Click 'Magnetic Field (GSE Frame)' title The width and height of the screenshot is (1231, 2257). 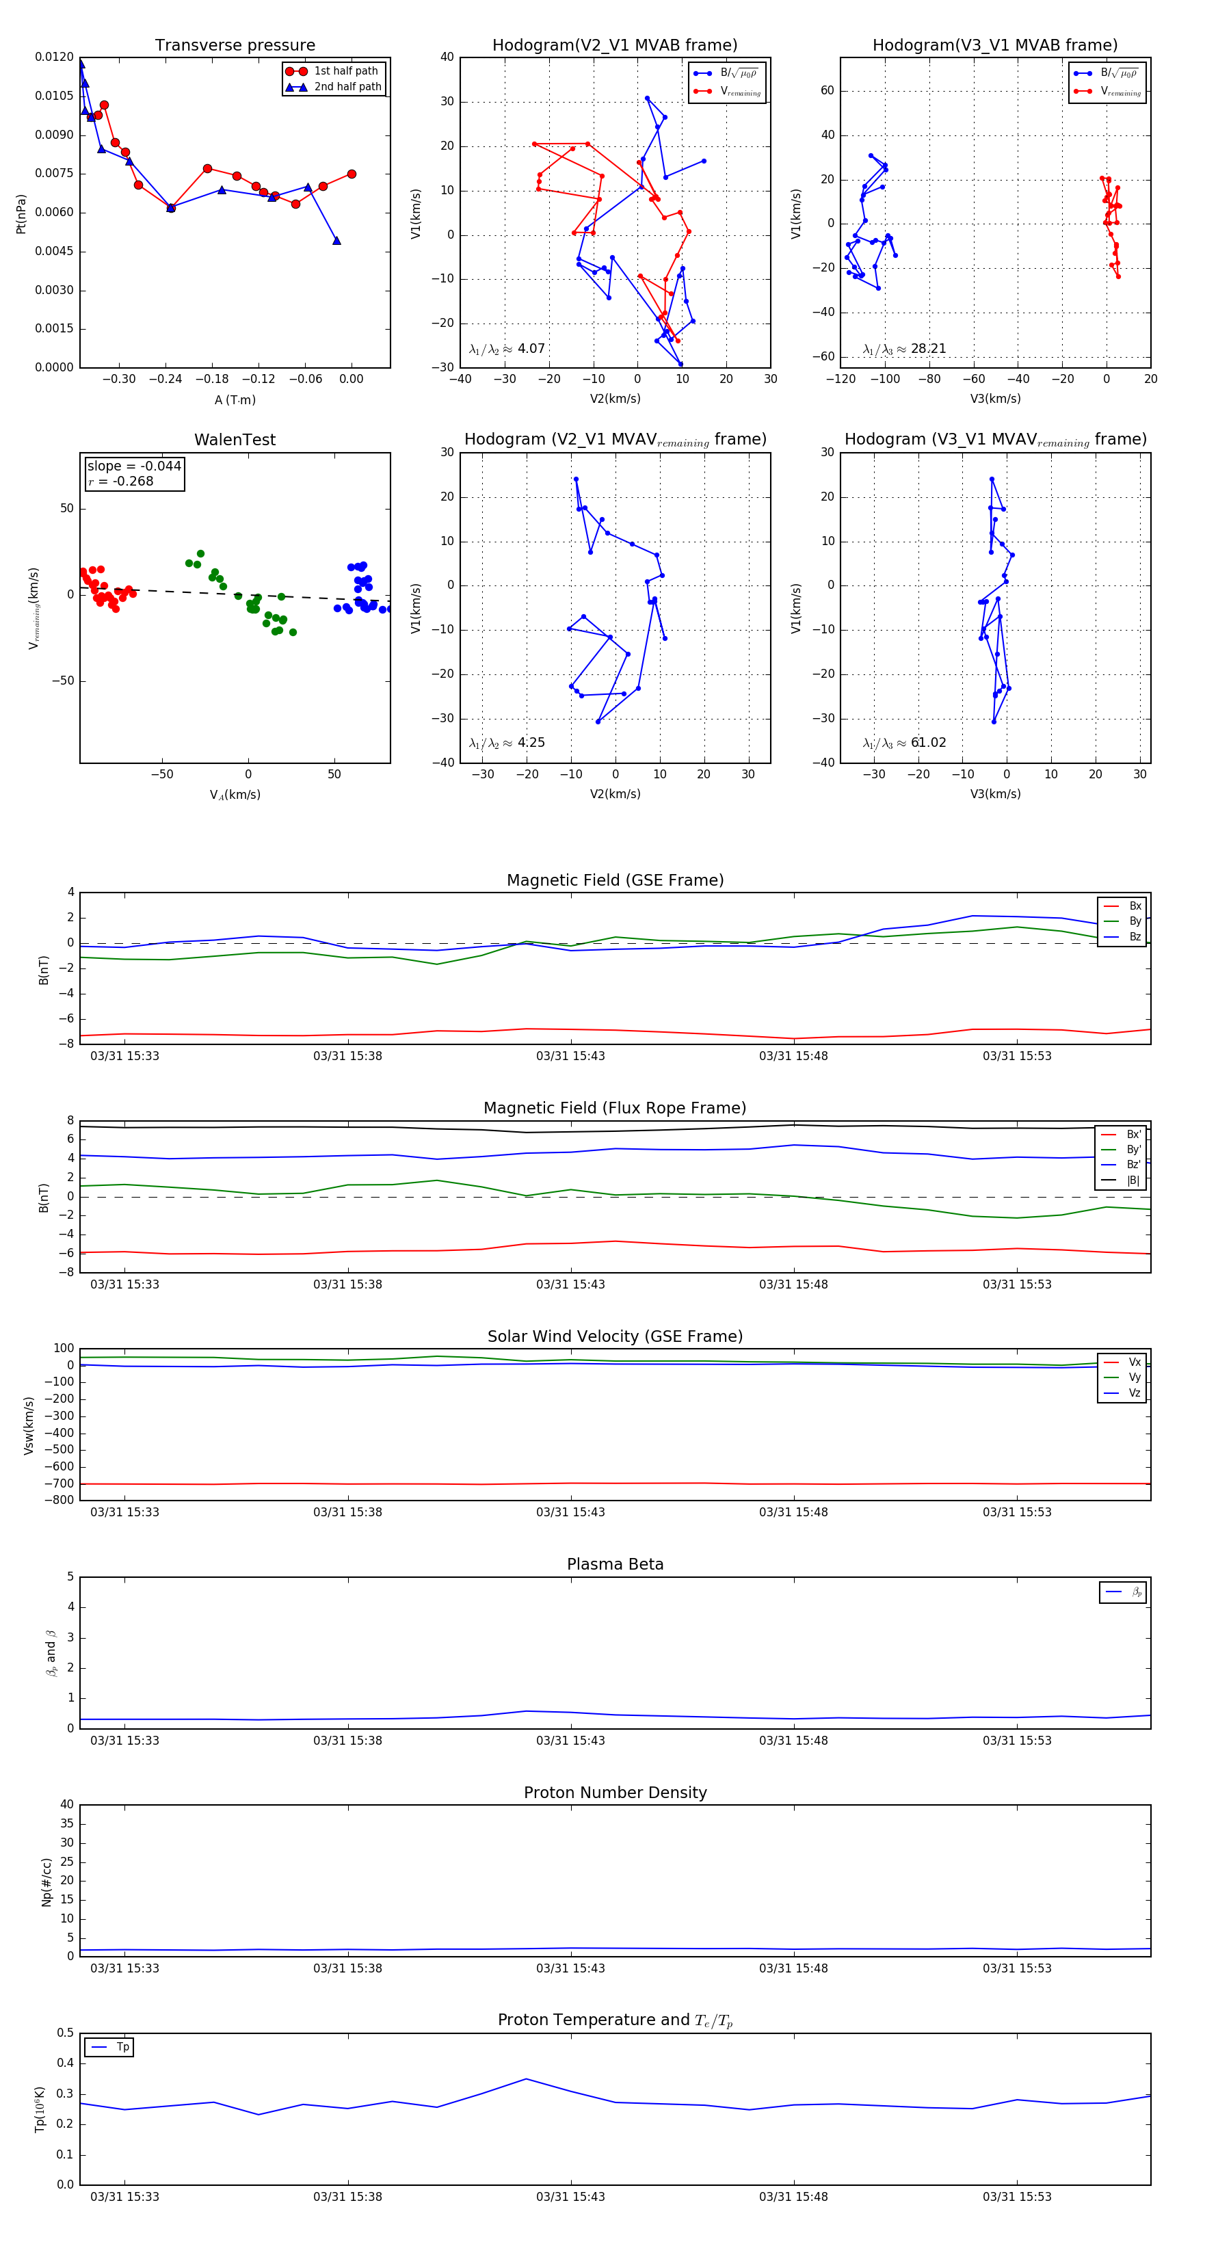coord(615,880)
